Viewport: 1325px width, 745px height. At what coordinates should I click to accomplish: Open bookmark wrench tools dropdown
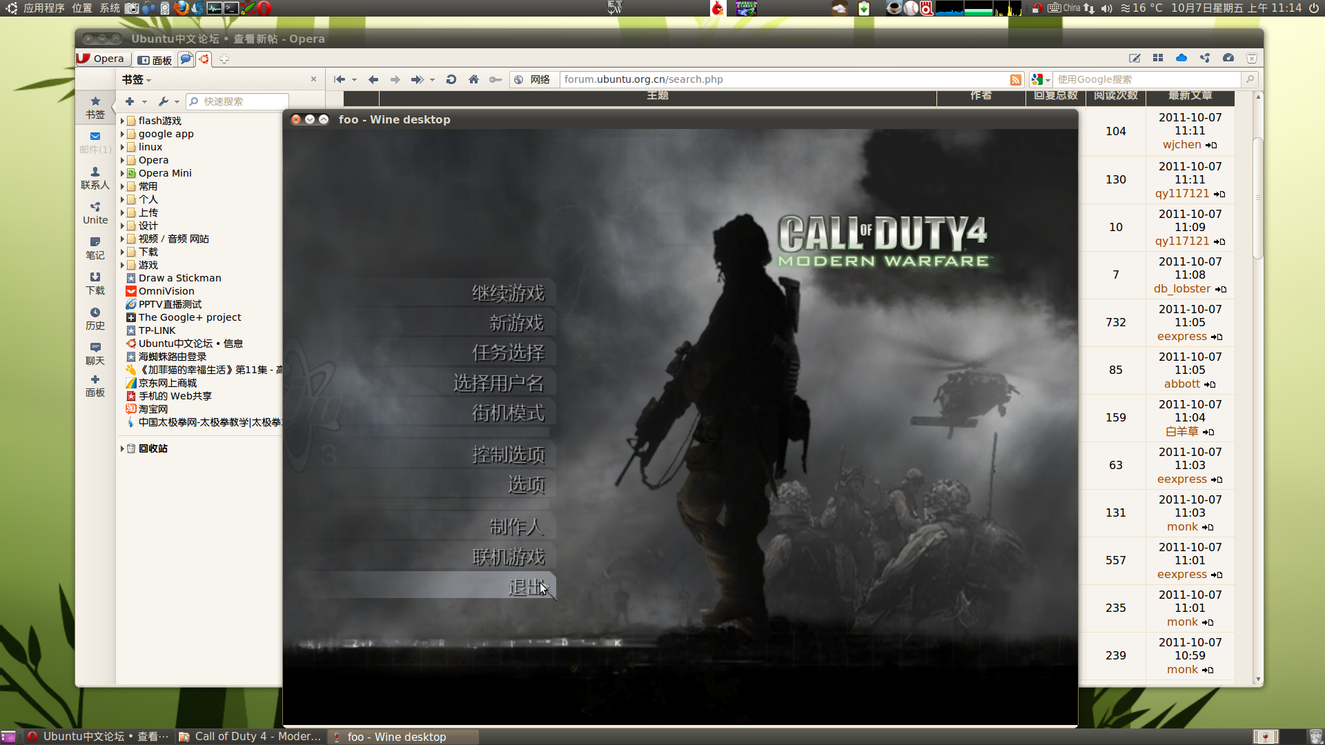point(168,101)
